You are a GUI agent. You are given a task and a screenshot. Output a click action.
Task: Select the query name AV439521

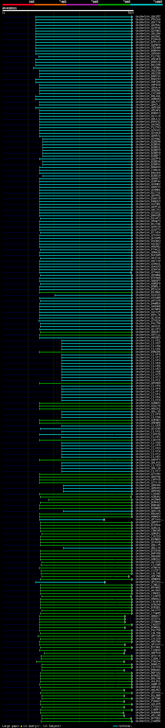coord(10,9)
